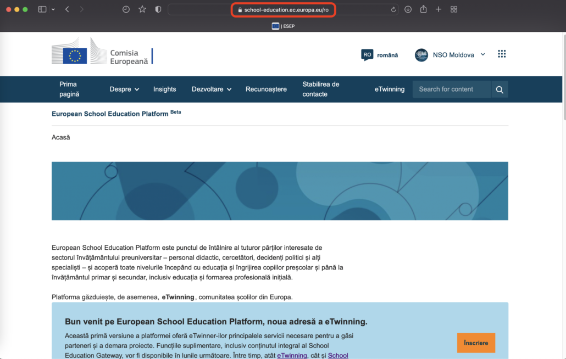Submit search with magnifier icon

coord(500,89)
